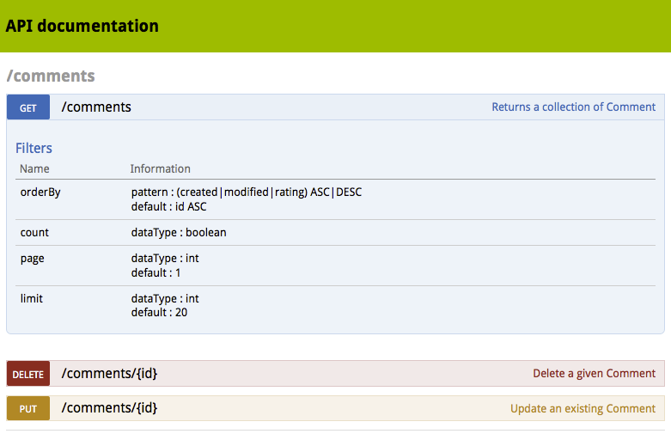Click the Information column header

(160, 168)
